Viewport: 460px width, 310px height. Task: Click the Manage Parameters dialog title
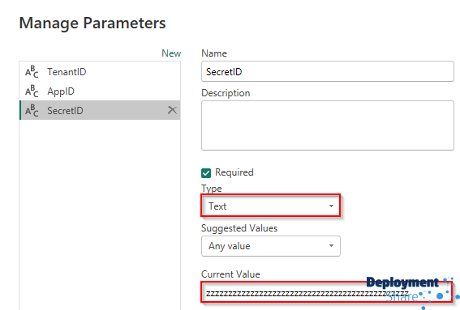92,23
